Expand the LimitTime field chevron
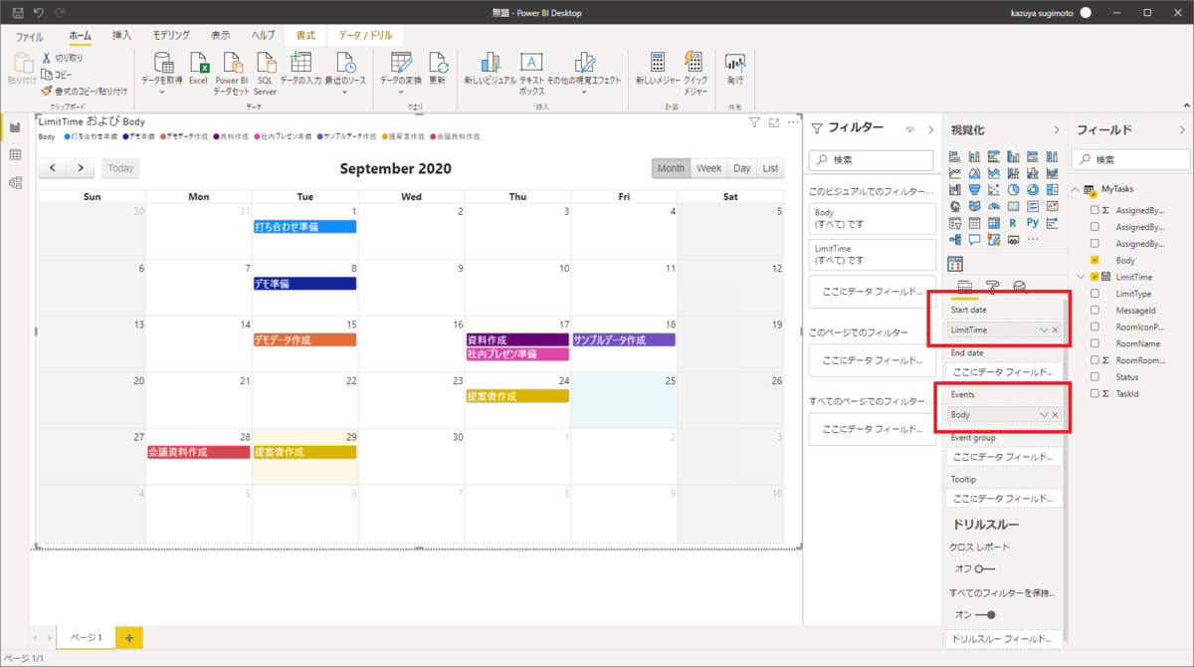Screen dimensions: 1194x667 click(1081, 277)
